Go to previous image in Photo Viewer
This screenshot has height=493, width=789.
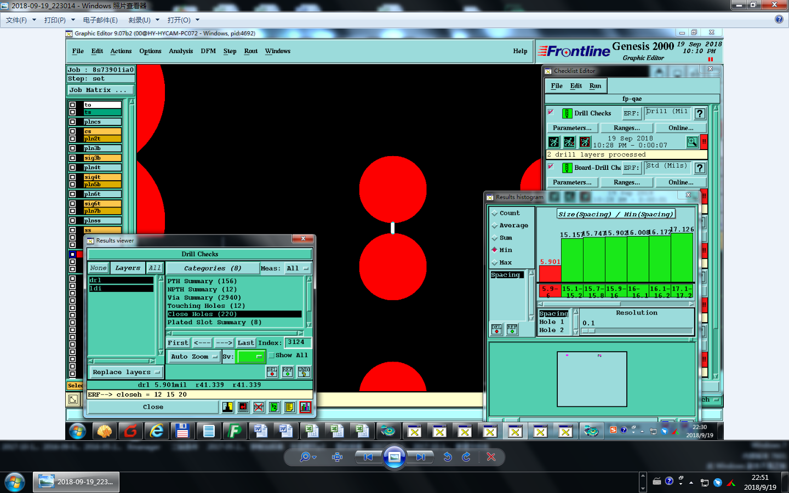pos(368,457)
